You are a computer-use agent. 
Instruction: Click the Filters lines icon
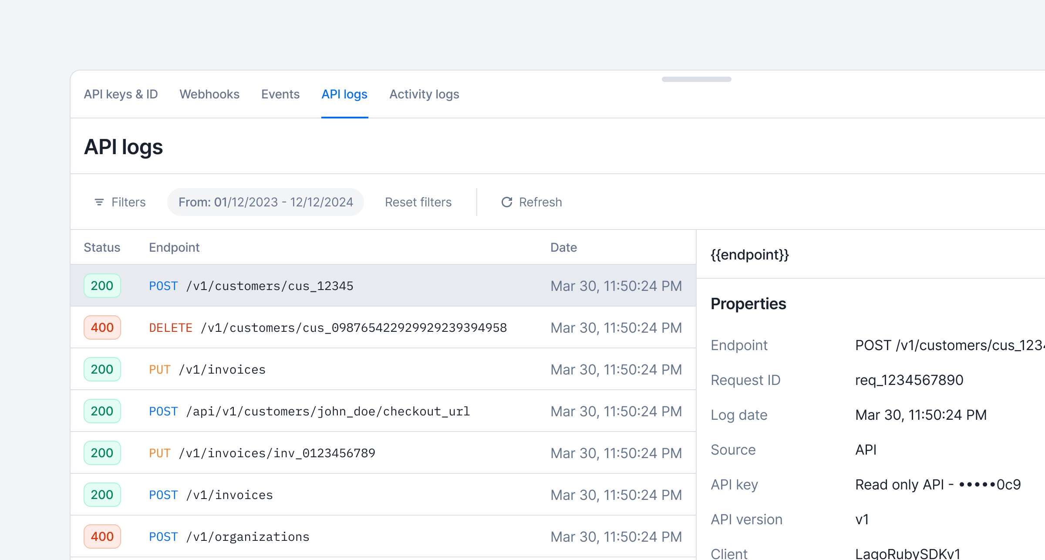(99, 202)
